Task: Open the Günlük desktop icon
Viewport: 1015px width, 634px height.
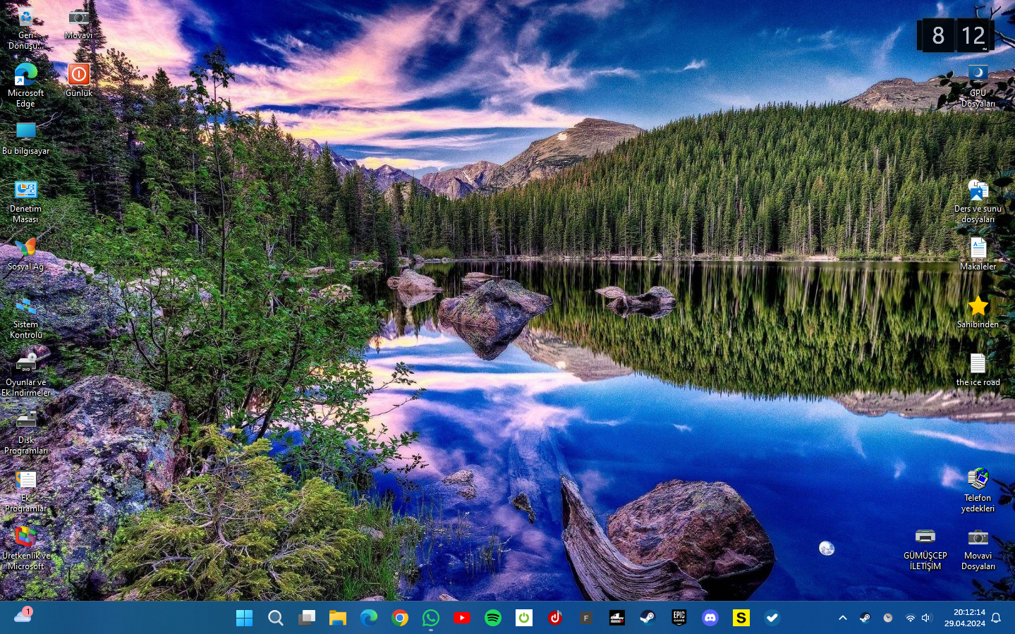Action: pyautogui.click(x=78, y=80)
